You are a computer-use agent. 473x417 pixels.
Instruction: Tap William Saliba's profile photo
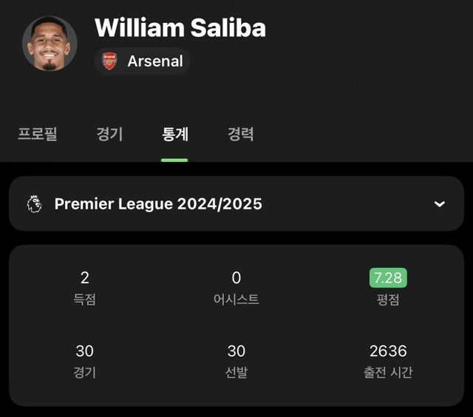50,44
